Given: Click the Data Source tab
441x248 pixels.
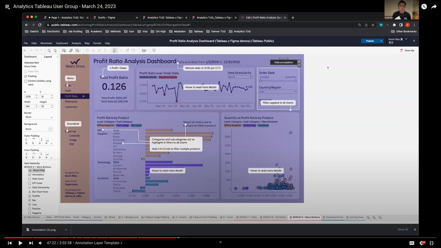Looking at the screenshot, I should (33, 218).
